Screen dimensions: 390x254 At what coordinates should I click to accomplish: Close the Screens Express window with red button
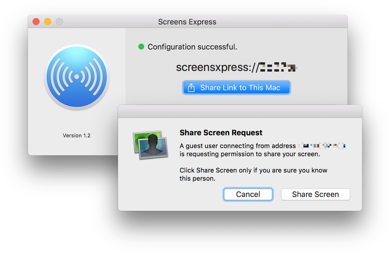click(36, 22)
